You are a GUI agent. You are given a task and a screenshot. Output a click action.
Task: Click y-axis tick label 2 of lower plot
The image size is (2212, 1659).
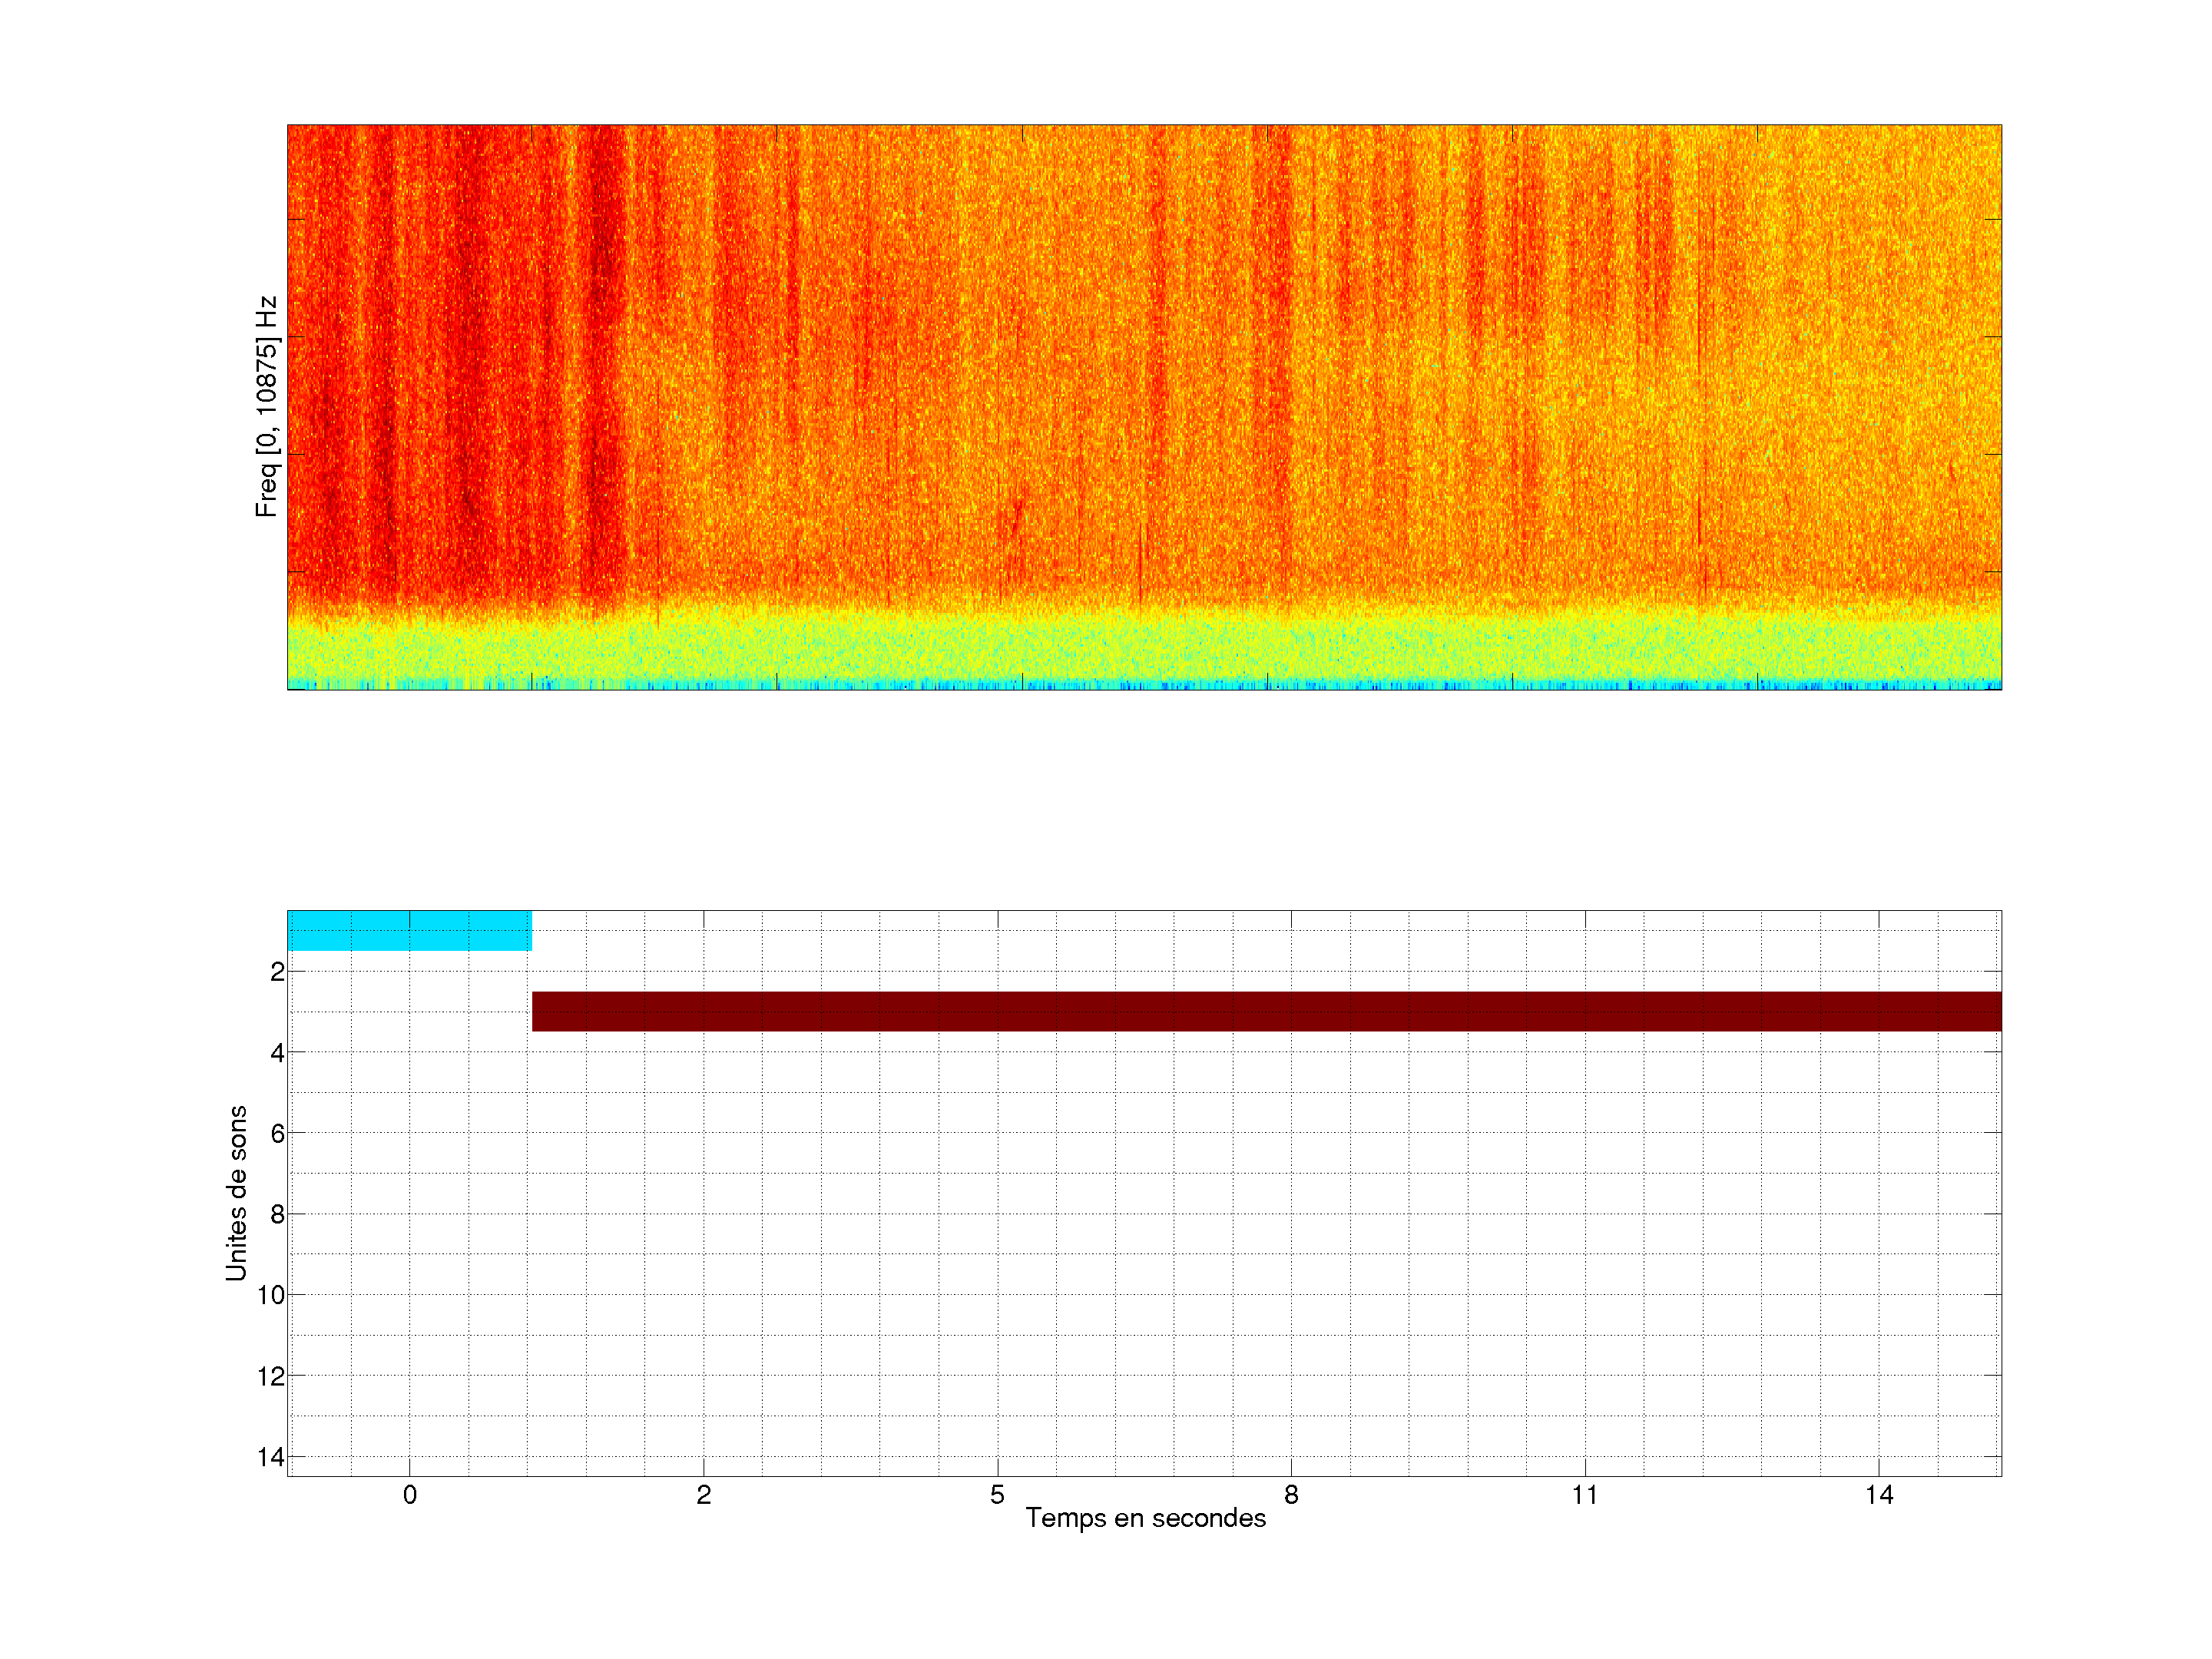[x=277, y=972]
